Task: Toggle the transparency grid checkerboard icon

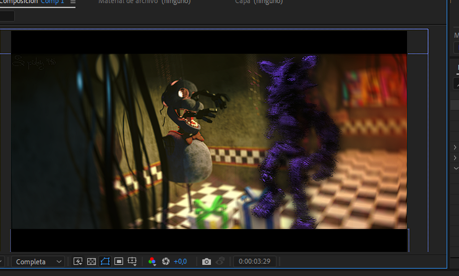Action: pos(92,261)
